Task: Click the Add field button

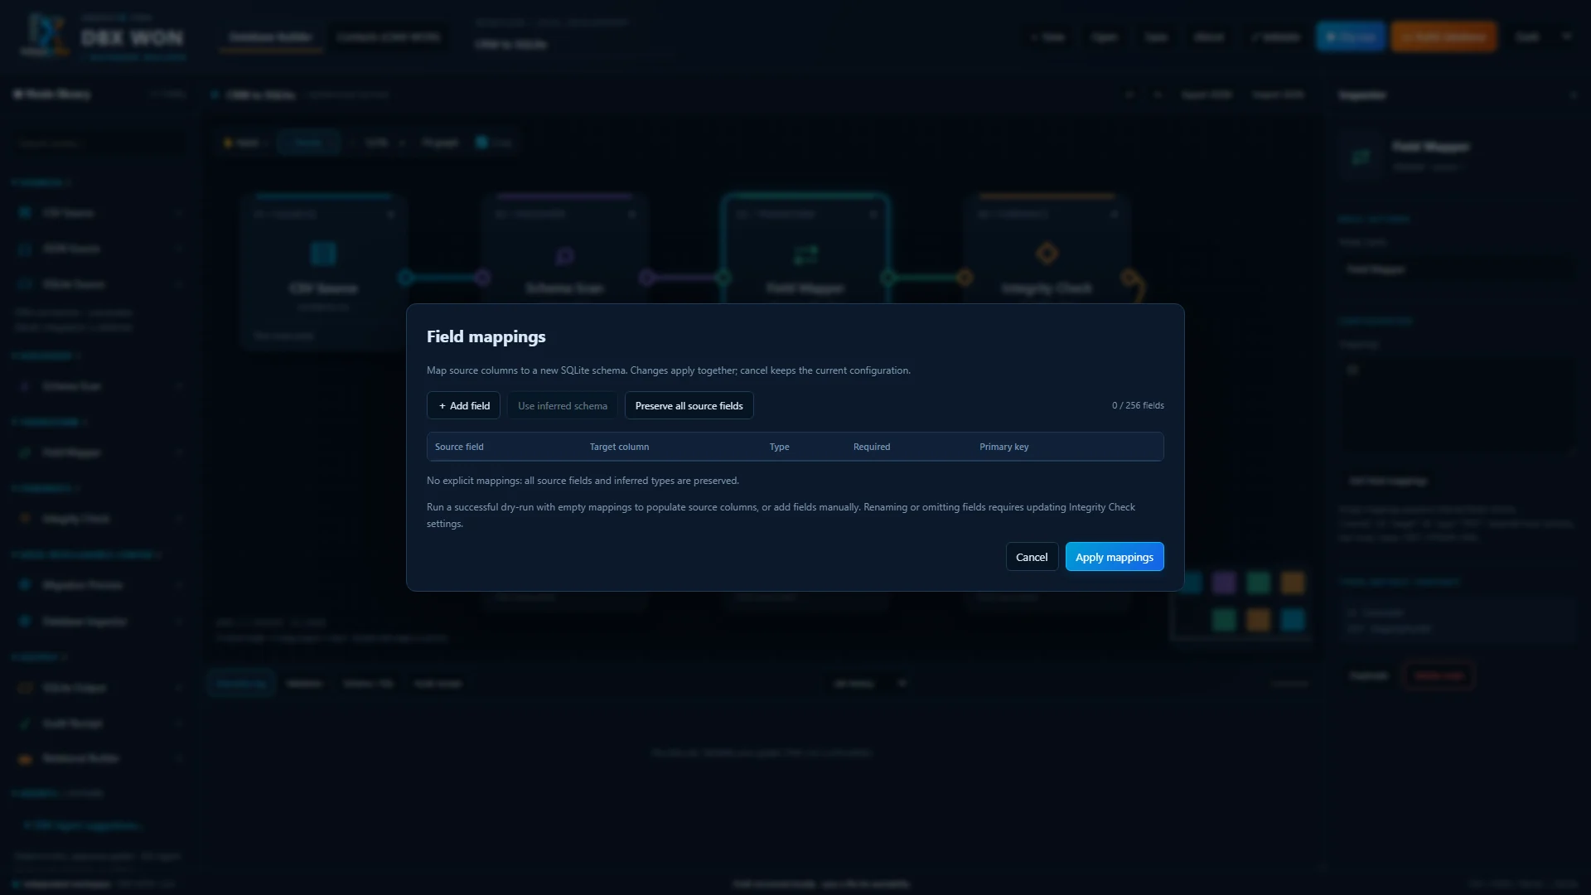Action: 463,405
